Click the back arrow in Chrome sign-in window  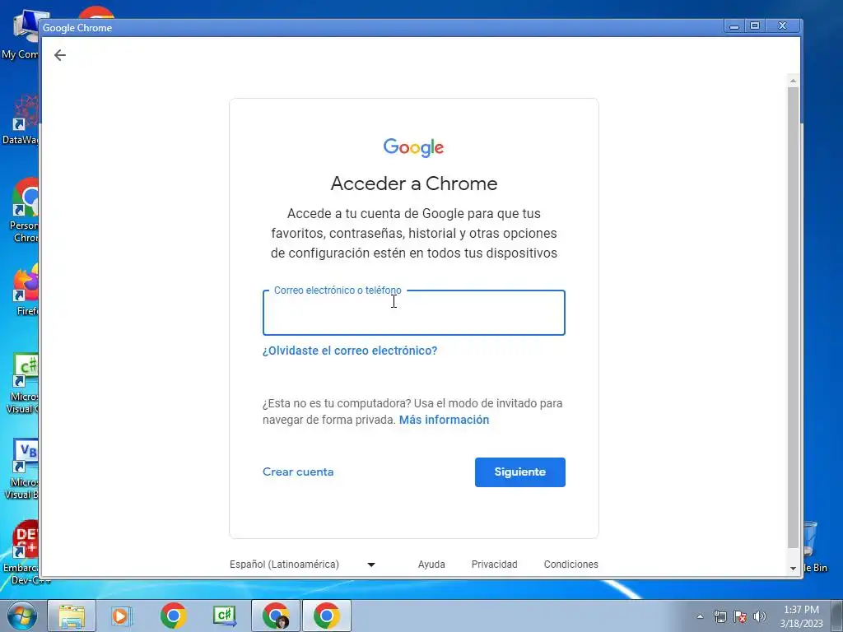pyautogui.click(x=59, y=55)
